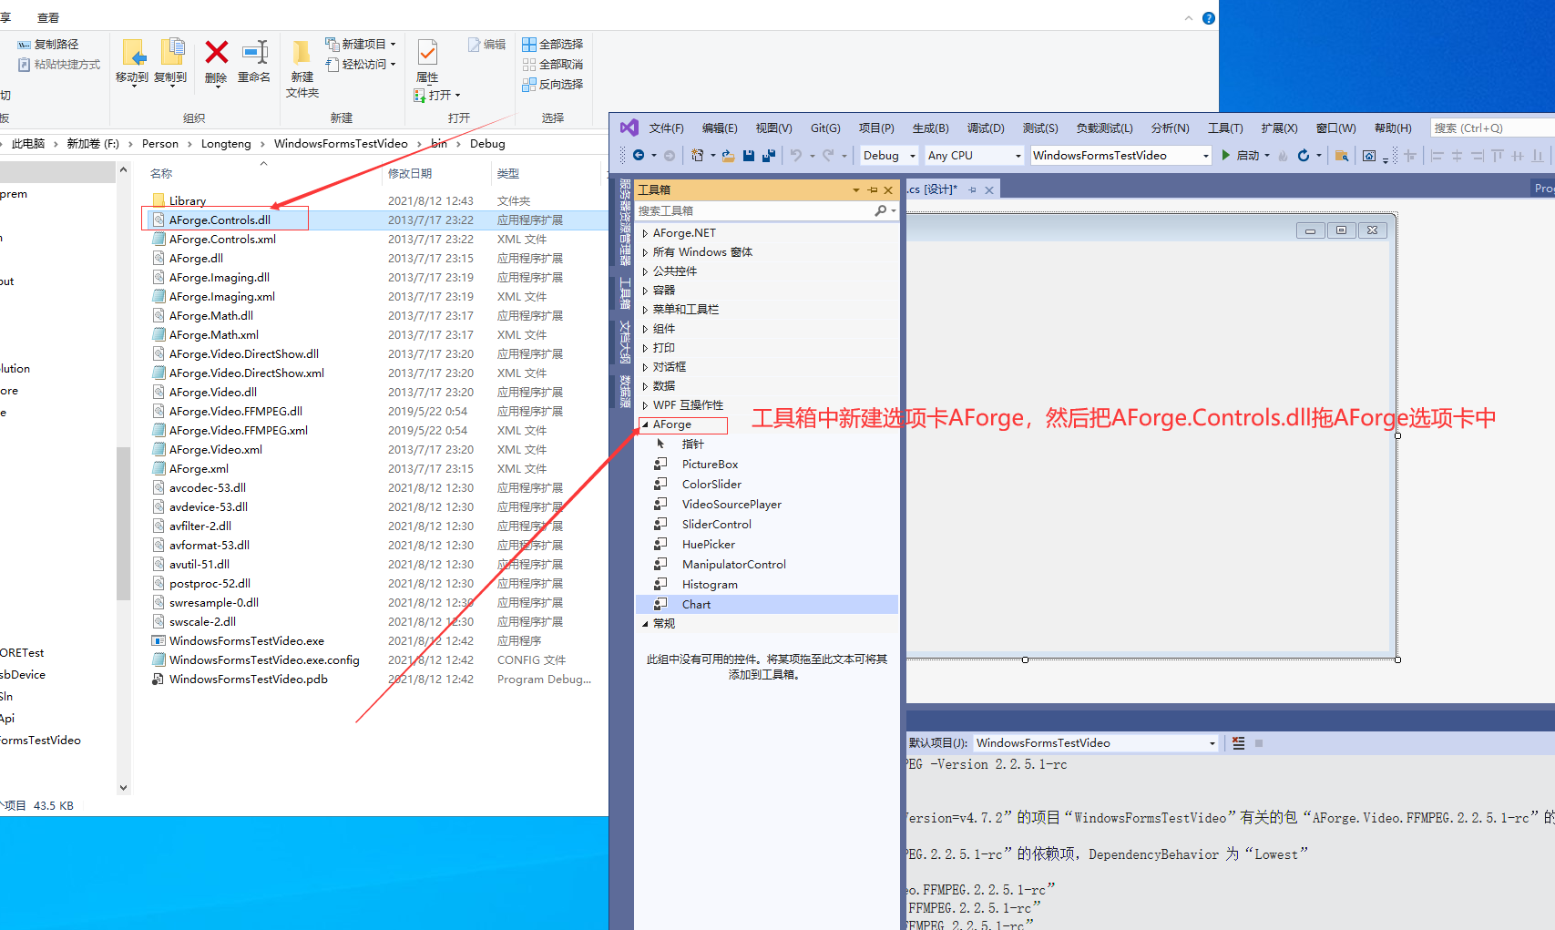Click Select All (全部选择) in Explorer ribbon
The width and height of the screenshot is (1555, 930).
(x=552, y=44)
